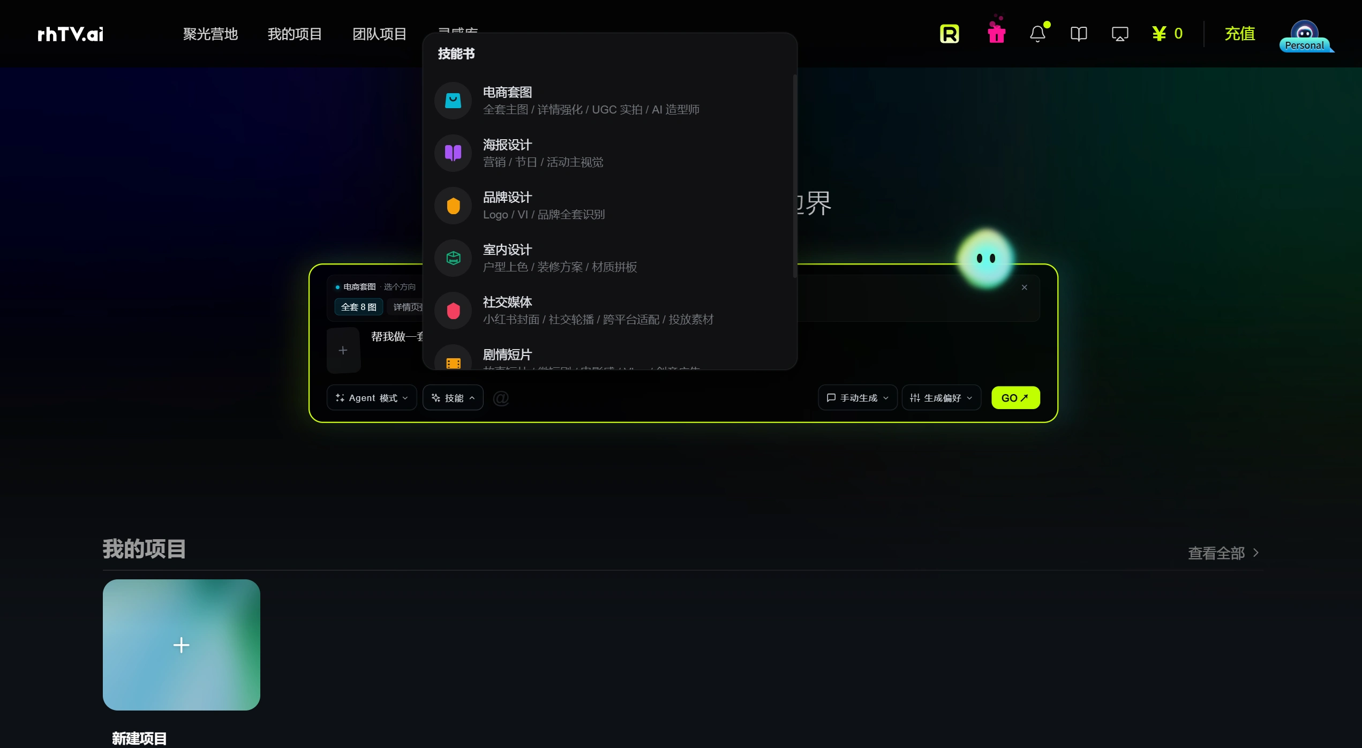Click the plus upload attachment box
1362x748 pixels.
[343, 350]
